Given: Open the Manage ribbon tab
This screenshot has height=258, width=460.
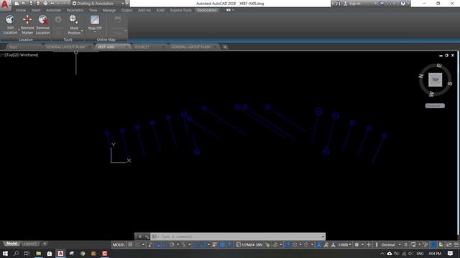Looking at the screenshot, I should [109, 10].
